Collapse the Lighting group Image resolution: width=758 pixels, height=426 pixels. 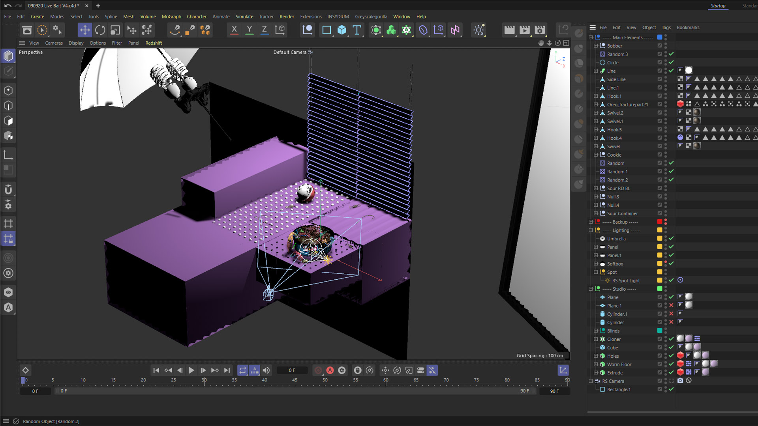(591, 230)
